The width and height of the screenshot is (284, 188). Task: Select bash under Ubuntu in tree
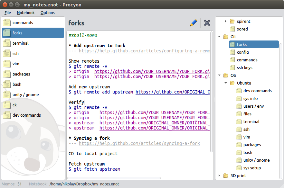tap(248, 153)
